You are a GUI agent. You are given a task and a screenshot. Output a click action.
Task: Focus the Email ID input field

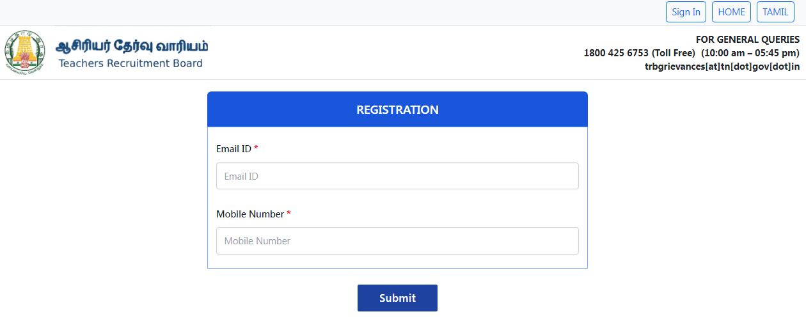click(397, 176)
